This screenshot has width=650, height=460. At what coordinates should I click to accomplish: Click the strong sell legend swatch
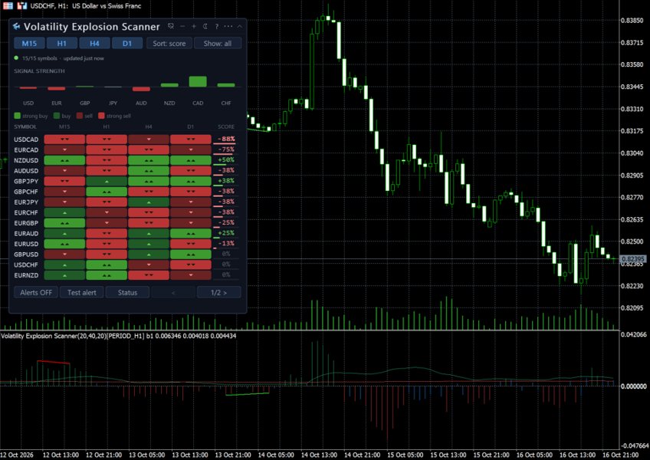point(101,116)
